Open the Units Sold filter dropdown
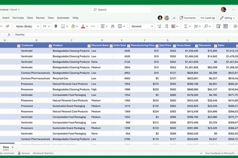Screen dimensions: 238x158 [x=128, y=46]
